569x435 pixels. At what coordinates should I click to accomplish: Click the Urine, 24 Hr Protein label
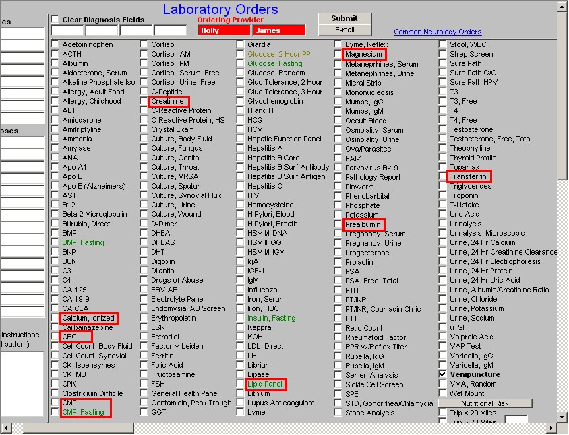pyautogui.click(x=481, y=271)
